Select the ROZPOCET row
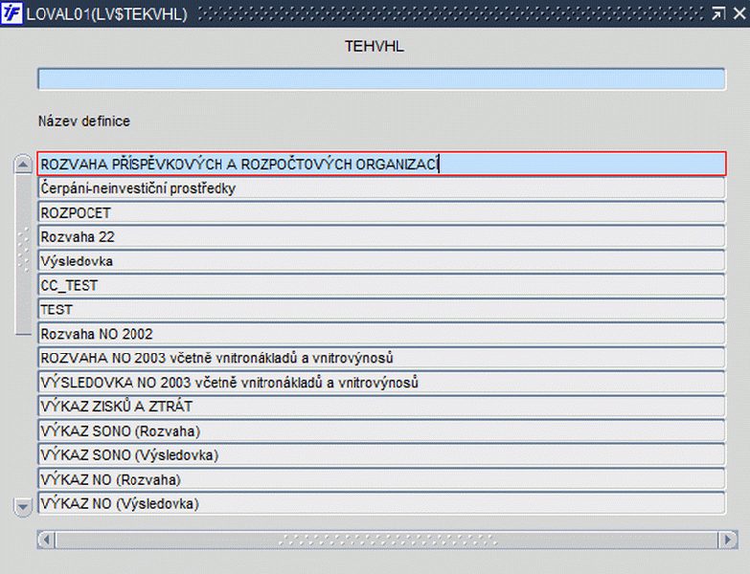This screenshot has width=750, height=574. [381, 212]
